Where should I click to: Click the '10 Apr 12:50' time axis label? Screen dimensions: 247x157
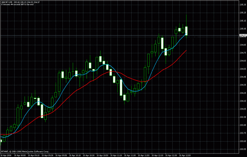tap(185, 155)
